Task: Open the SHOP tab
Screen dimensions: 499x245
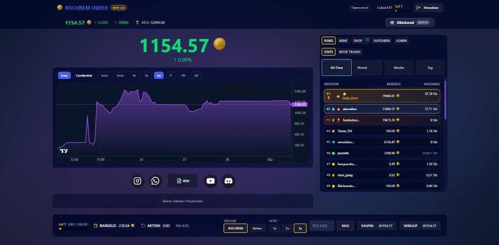Action: 358,40
